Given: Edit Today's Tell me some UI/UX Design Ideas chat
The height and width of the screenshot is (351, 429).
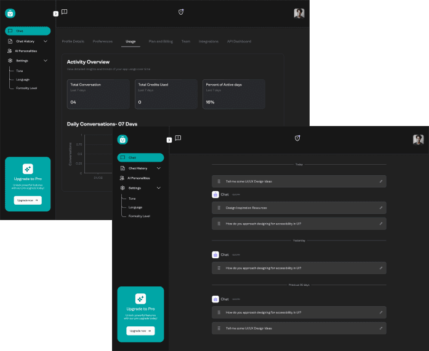Looking at the screenshot, I should click(381, 181).
